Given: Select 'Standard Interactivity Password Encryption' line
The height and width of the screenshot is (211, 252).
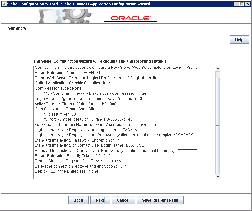Looking at the screenshot, I should 77,140.
